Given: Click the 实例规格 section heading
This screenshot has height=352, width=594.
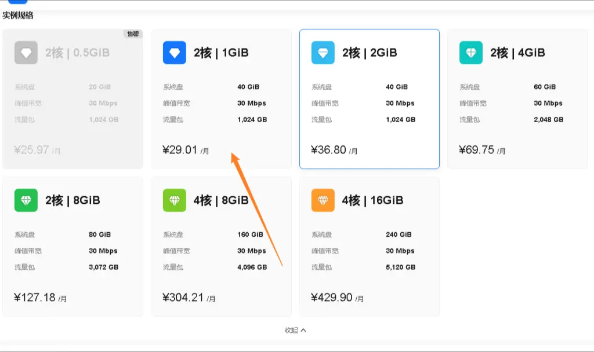Looking at the screenshot, I should coord(18,16).
